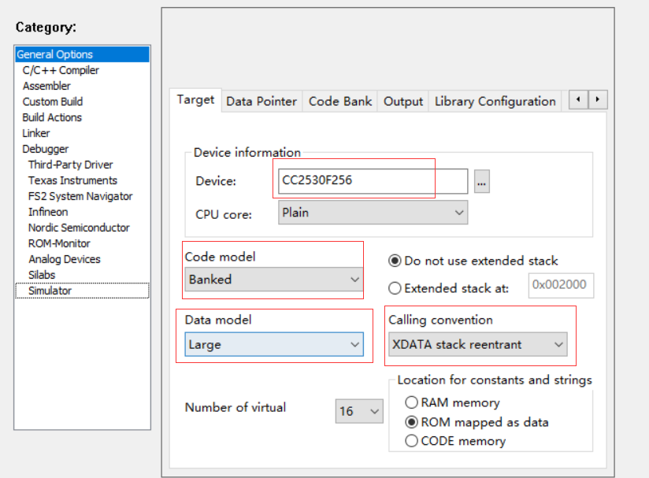649x478 pixels.
Task: Select C/C++ Compiler category
Action: [x=61, y=70]
